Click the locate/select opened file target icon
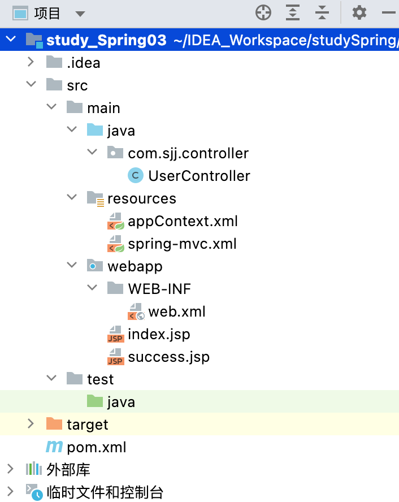 coord(263,13)
